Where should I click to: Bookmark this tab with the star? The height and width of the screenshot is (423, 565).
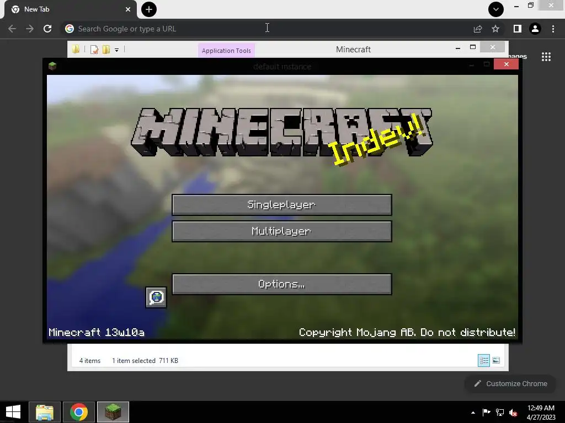(x=495, y=29)
